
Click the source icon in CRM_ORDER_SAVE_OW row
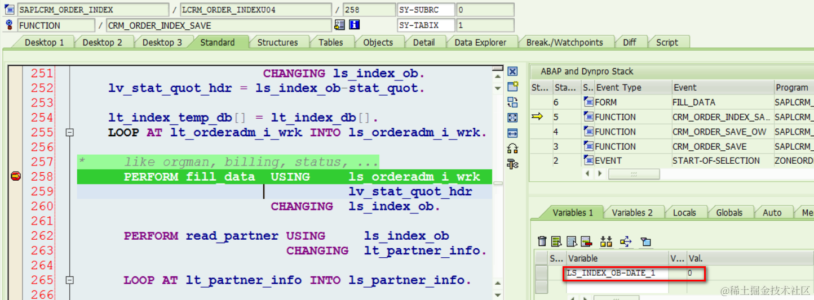click(589, 132)
